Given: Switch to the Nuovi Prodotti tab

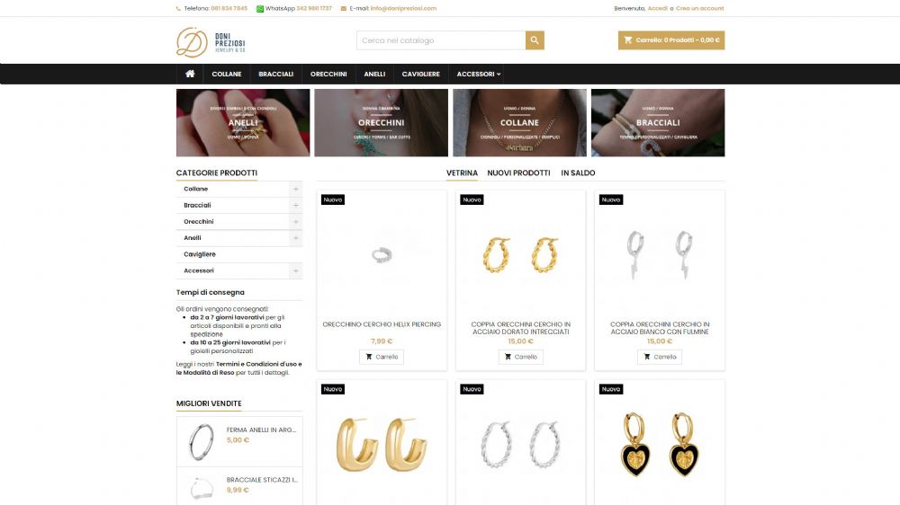Looking at the screenshot, I should tap(518, 173).
